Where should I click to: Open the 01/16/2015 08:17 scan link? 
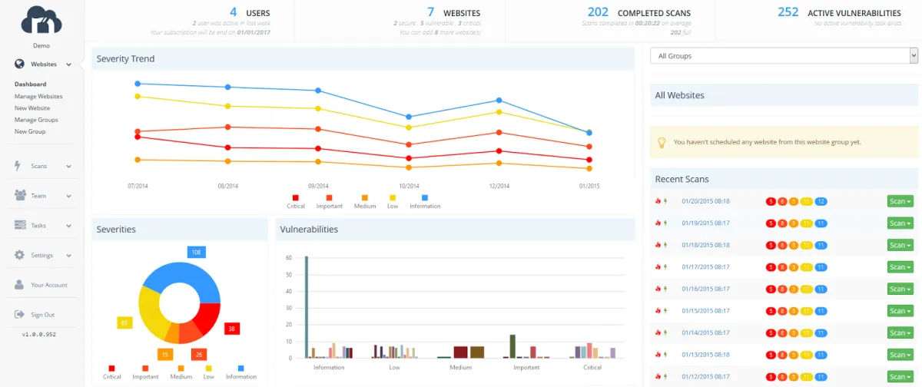tap(705, 289)
